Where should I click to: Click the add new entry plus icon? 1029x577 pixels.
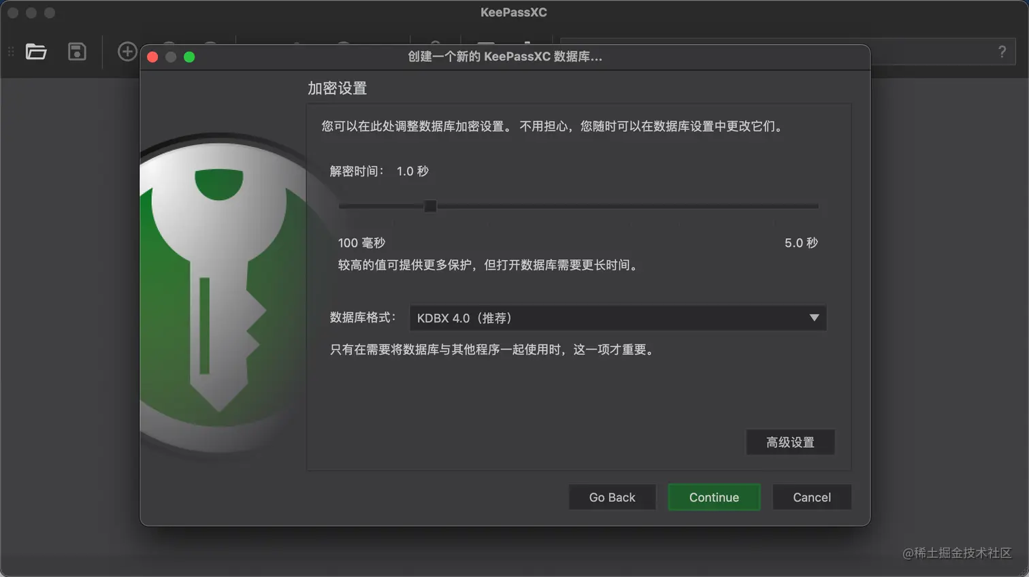127,52
